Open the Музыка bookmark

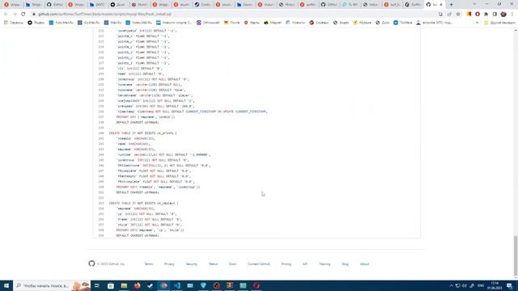[x=362, y=23]
